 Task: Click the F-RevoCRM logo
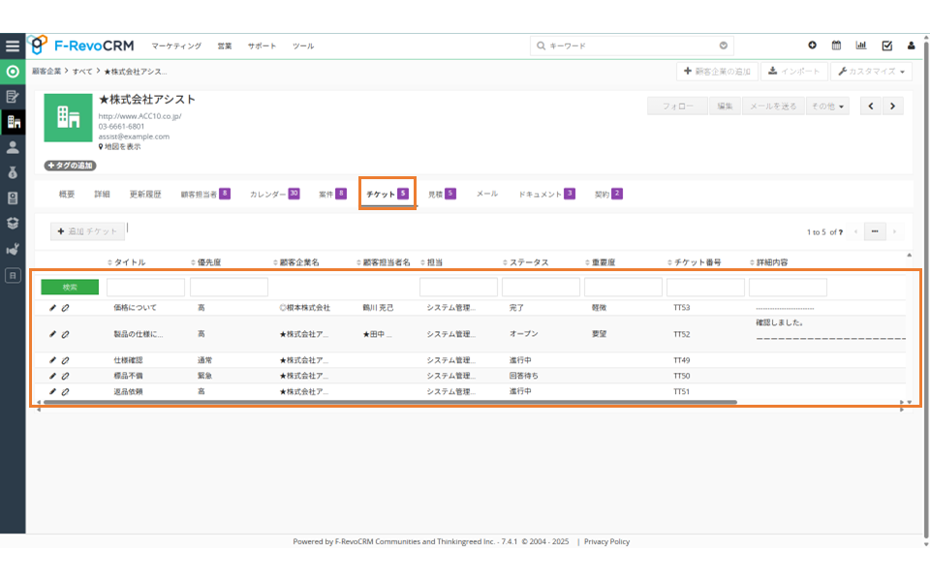pyautogui.click(x=81, y=46)
